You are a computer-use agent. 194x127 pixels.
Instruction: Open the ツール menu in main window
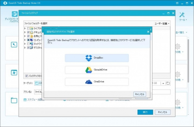click(x=183, y=17)
